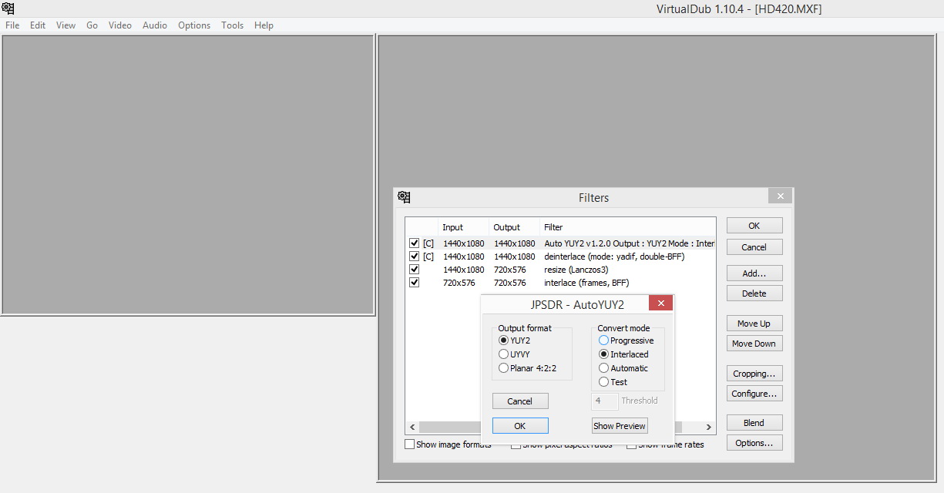Close the Filters dialog window

(780, 196)
